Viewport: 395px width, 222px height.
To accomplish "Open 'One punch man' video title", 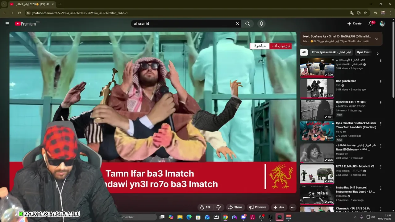I will coord(346,81).
